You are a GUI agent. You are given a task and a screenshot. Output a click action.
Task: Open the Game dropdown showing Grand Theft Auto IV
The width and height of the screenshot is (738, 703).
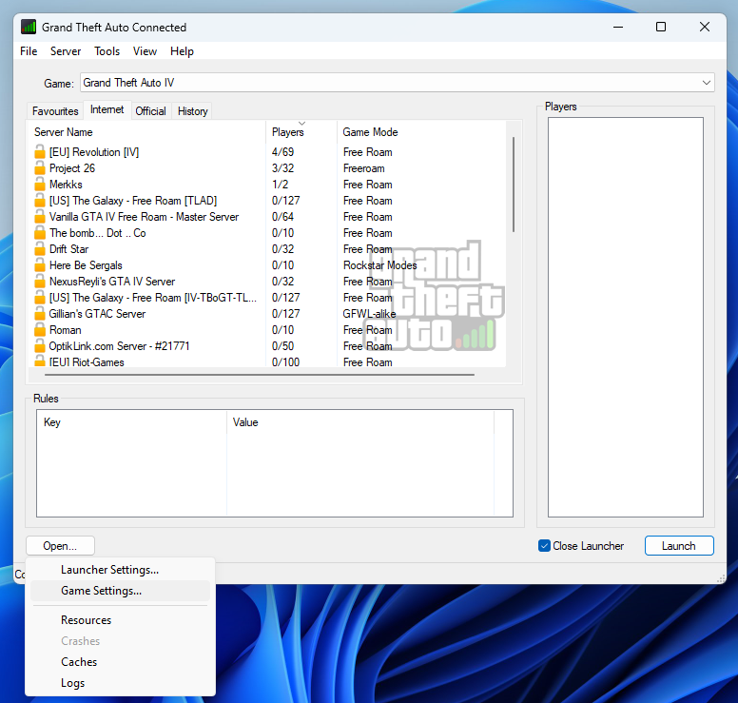point(398,83)
